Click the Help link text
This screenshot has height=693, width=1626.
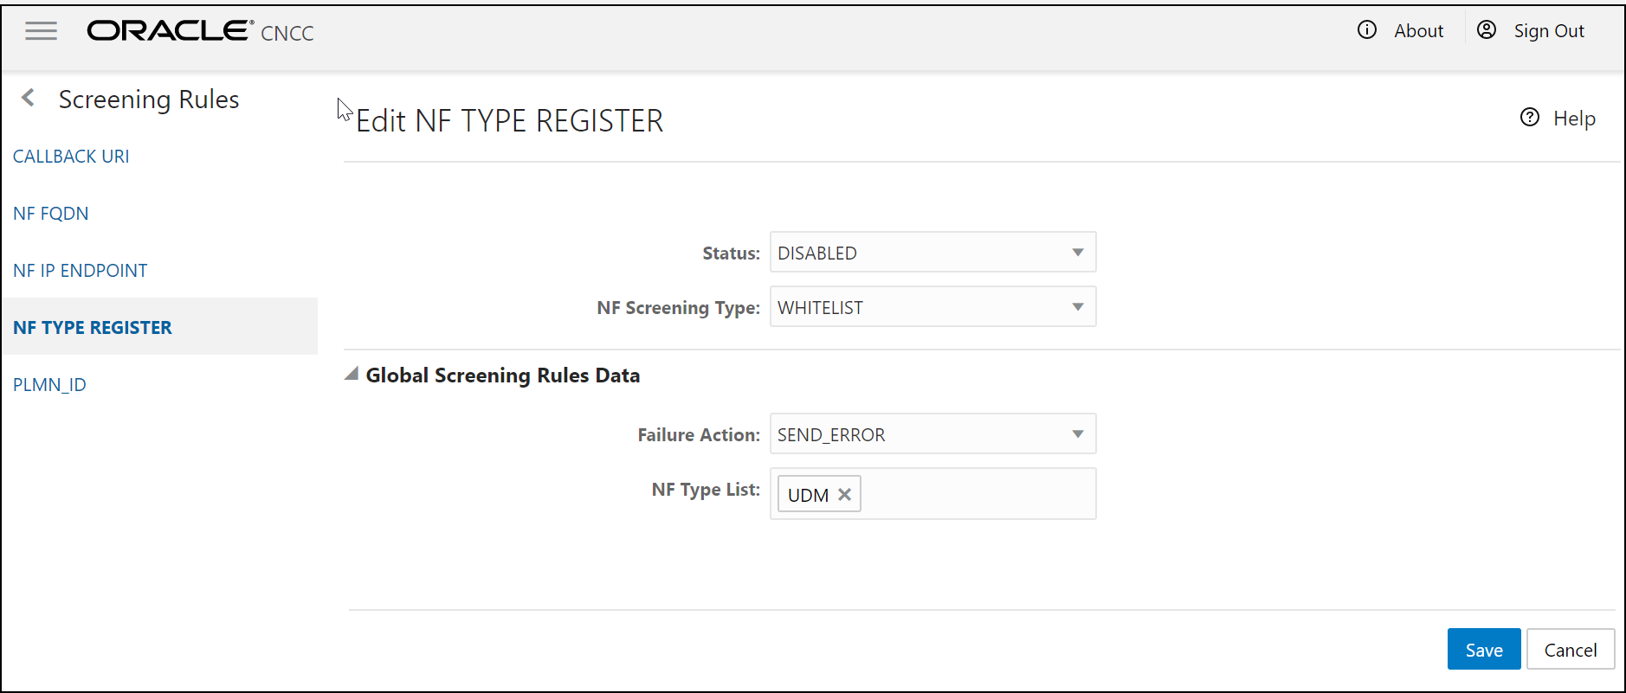(1573, 119)
